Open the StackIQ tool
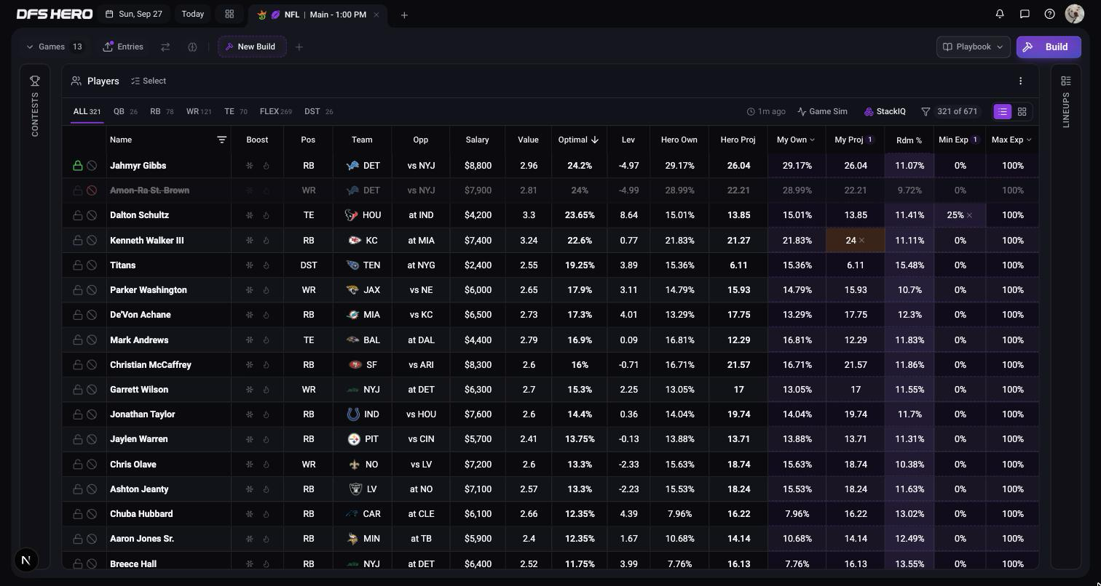This screenshot has height=586, width=1101. coord(885,111)
